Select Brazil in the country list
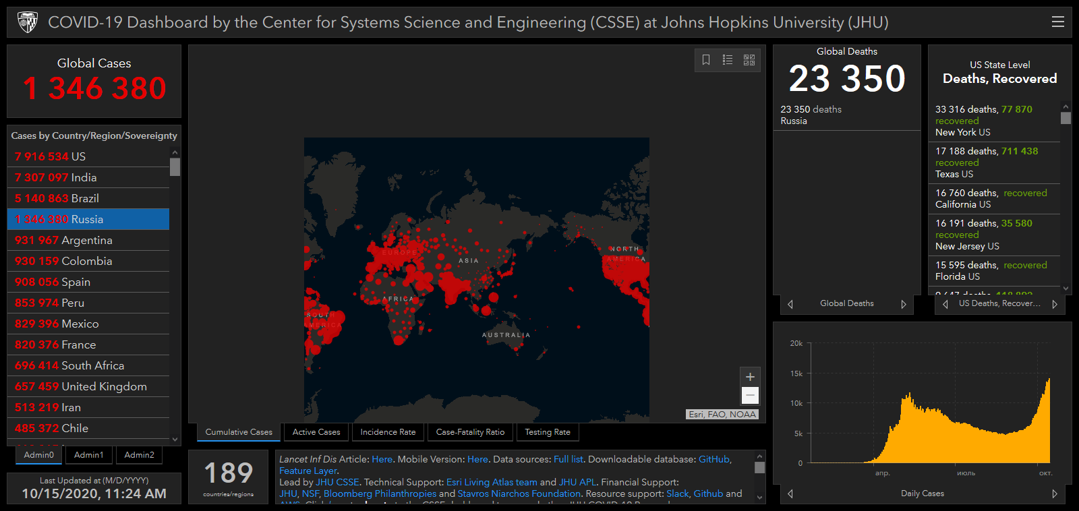 (88, 198)
